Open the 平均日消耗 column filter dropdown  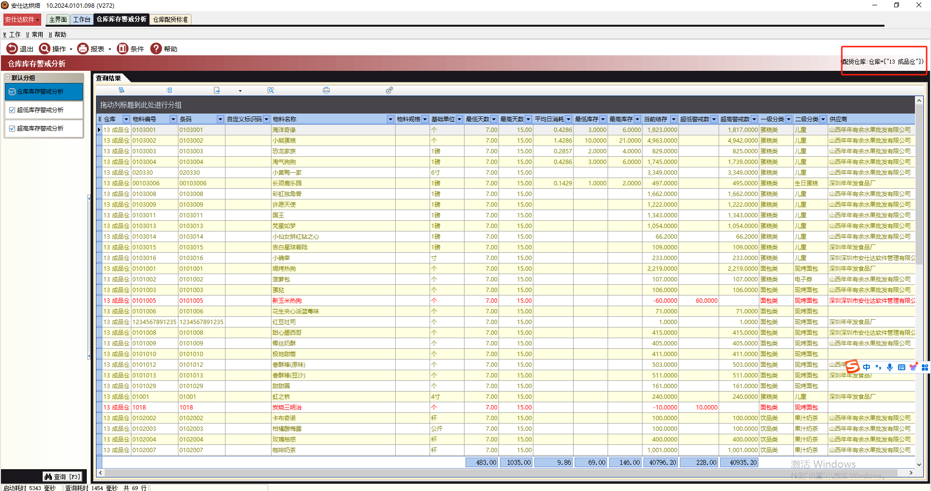tap(568, 119)
